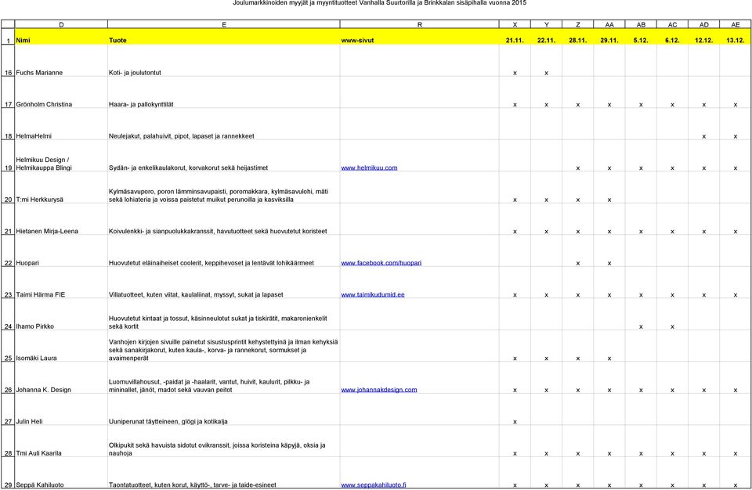Viewport: 752px width, 490px height.
Task: Open the www.facebook.com/huopari link
Action: click(381, 263)
